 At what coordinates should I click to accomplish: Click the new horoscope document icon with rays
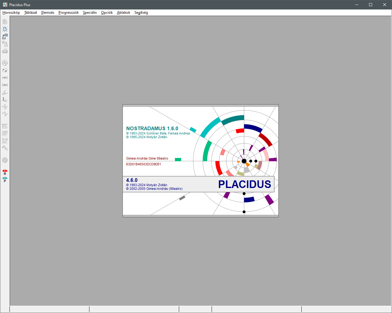5,29
